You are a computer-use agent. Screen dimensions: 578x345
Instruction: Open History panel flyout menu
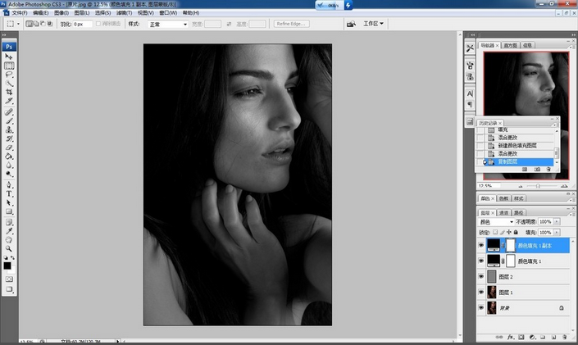tap(554, 125)
